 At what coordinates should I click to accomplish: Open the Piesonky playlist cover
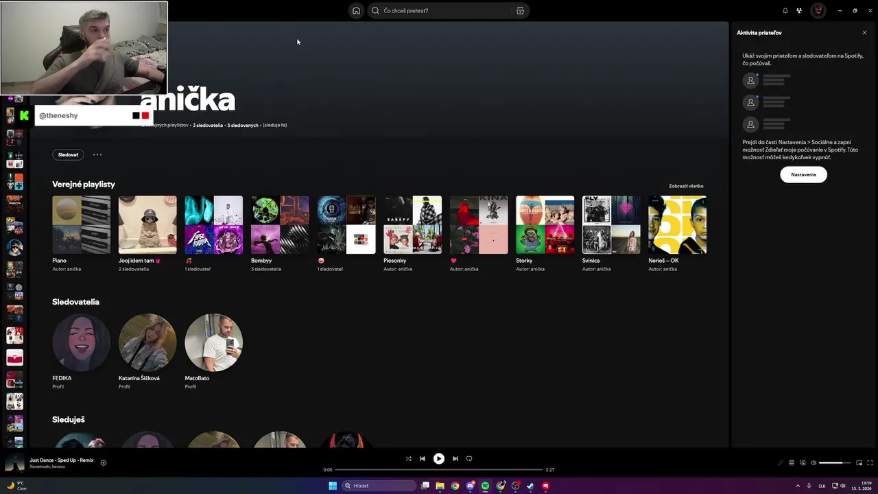click(412, 225)
